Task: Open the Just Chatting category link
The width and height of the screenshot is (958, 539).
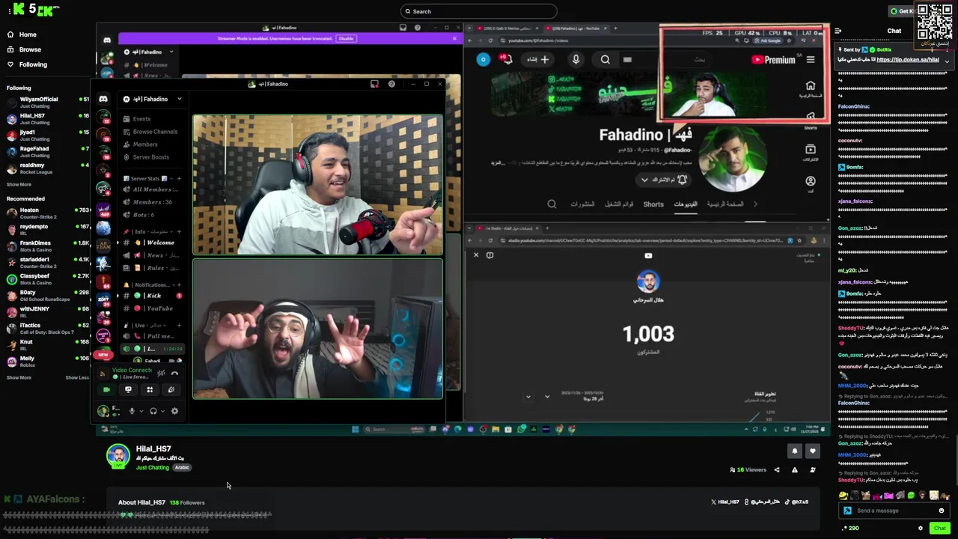Action: 153,467
